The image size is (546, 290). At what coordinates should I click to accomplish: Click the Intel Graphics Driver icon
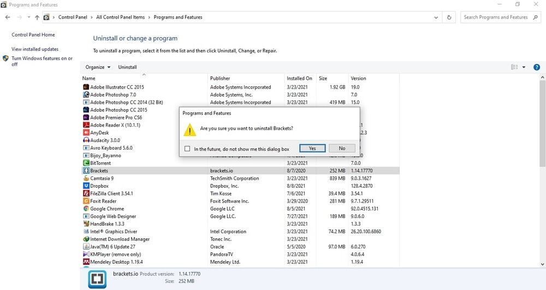point(86,232)
